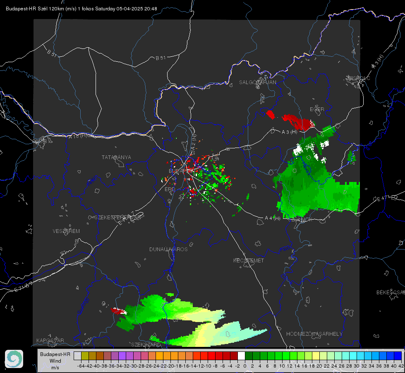Viewport: 405px width, 373px height.
Task: Select the white swatch between -2 and 0
Action: [x=241, y=356]
